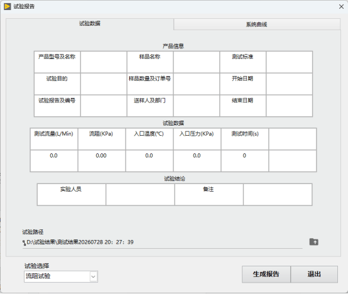Click the empty cell next to 测试标准
This screenshot has width=348, height=294.
(289, 62)
